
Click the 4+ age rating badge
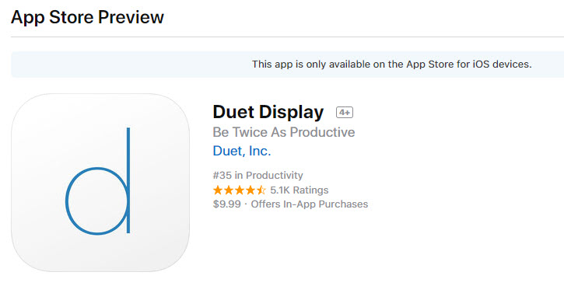[x=345, y=113]
